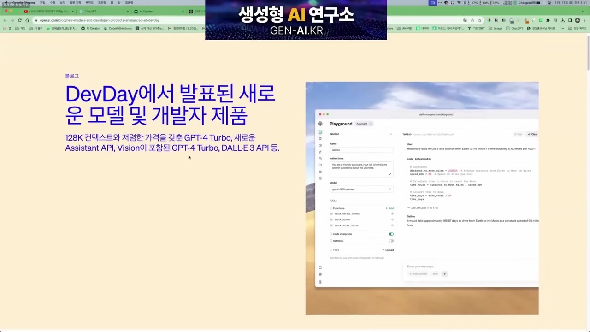Click the purple screen recording menu bar icon
Image resolution: width=590 pixels, height=332 pixels.
(x=432, y=3)
